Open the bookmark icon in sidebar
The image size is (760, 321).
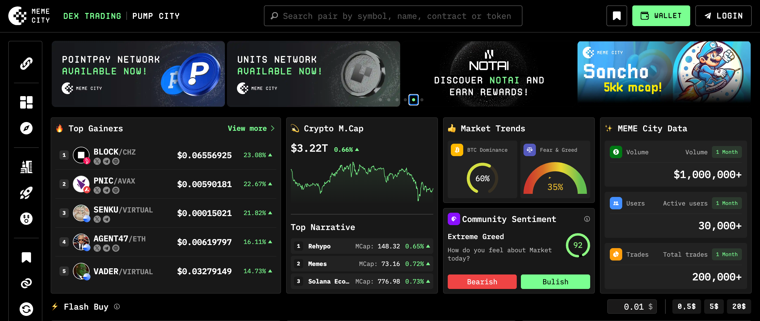[26, 257]
